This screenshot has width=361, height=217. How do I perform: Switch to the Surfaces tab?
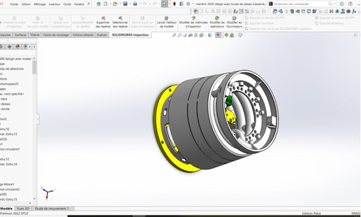(21, 35)
